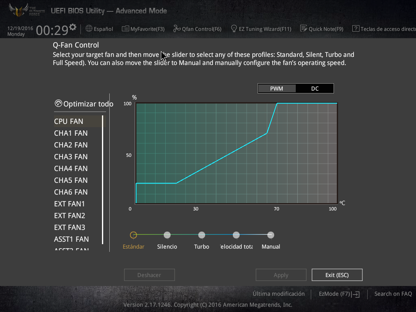Open Search on FAQ

[x=393, y=294]
